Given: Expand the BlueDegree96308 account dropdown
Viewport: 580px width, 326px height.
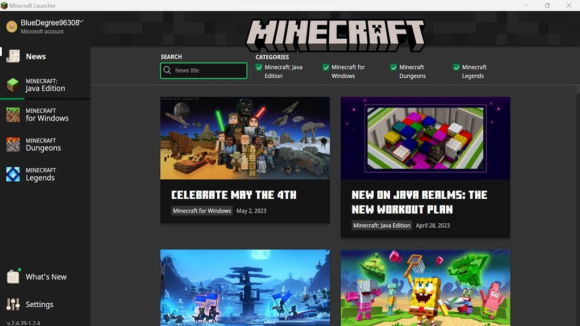Looking at the screenshot, I should coord(81,22).
